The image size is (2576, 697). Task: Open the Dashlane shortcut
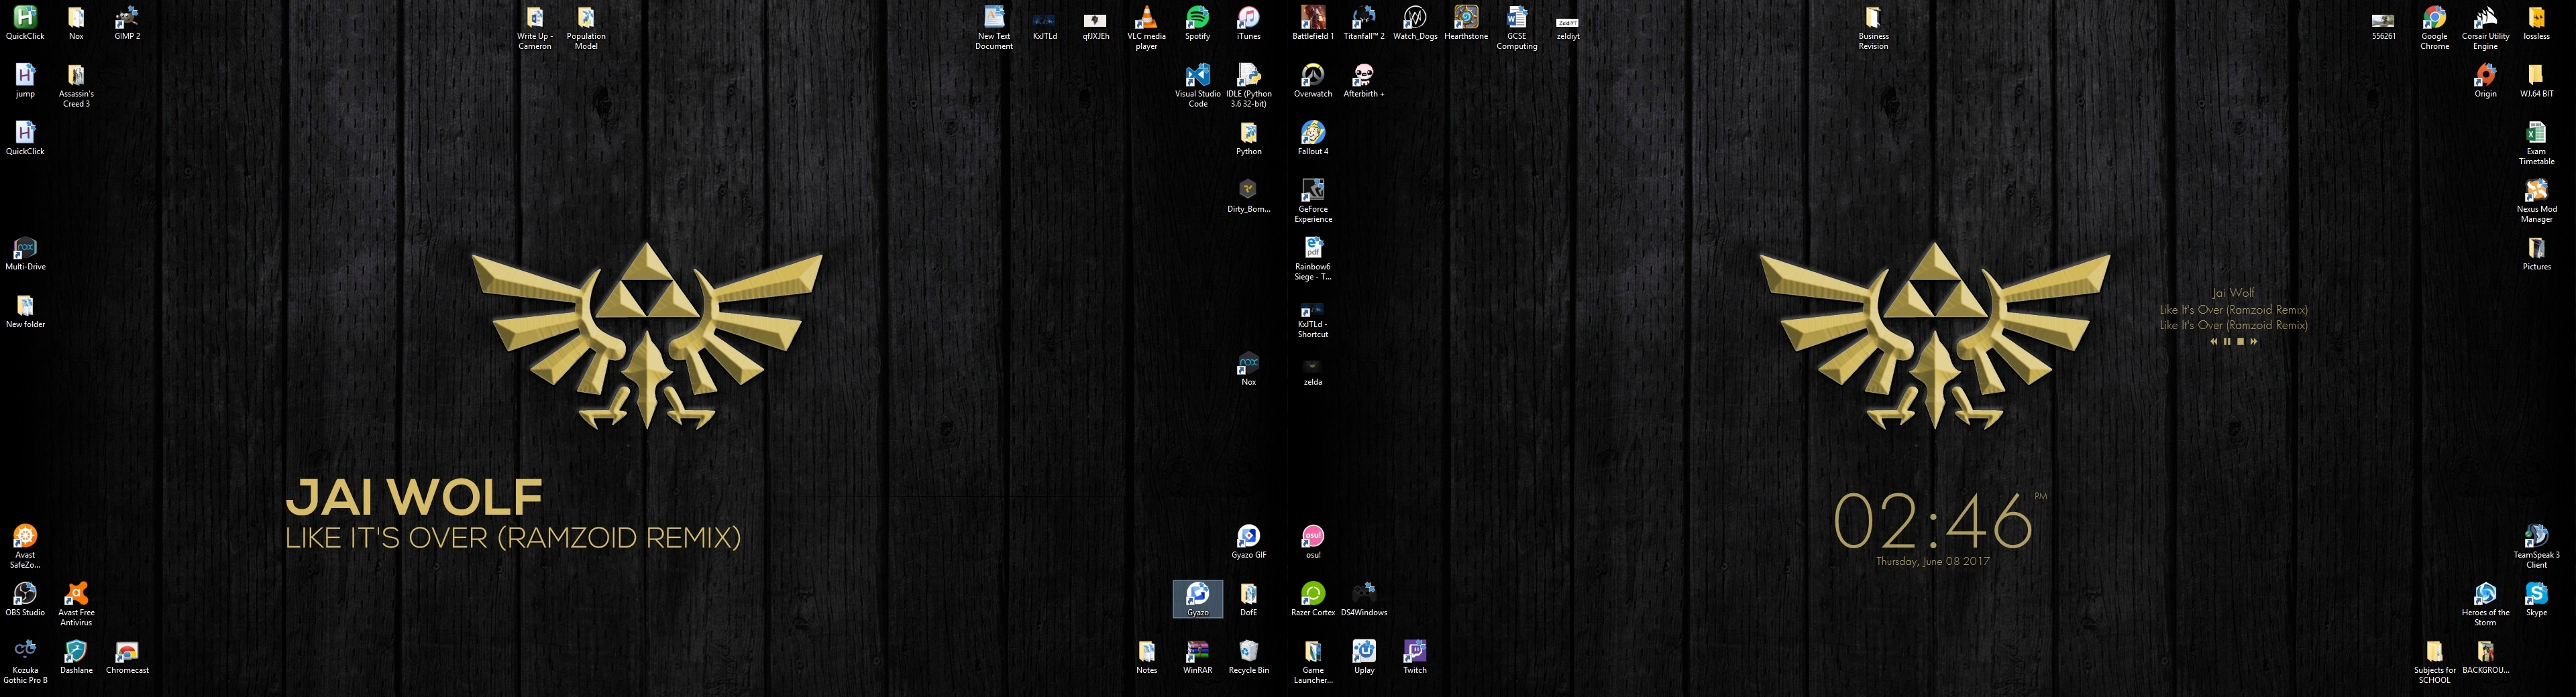pyautogui.click(x=76, y=658)
